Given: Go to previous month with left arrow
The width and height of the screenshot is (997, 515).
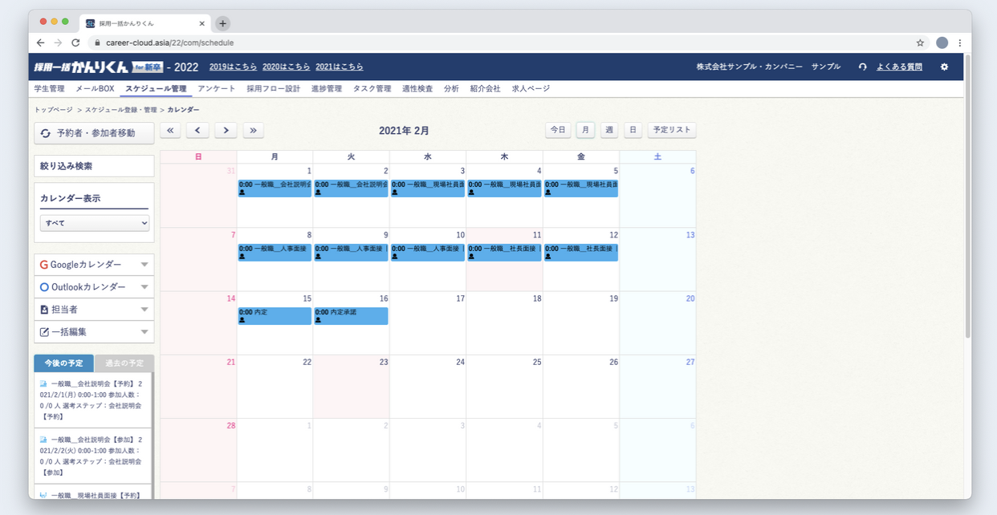Looking at the screenshot, I should pos(197,130).
